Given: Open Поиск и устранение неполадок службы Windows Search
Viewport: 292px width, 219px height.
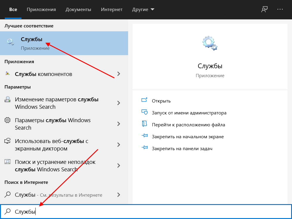Looking at the screenshot, I should [x=64, y=166].
